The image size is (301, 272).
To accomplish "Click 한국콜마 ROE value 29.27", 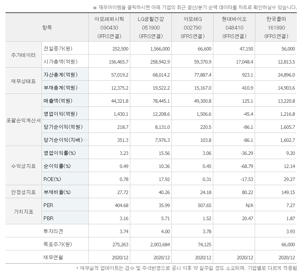I will coord(289,180).
